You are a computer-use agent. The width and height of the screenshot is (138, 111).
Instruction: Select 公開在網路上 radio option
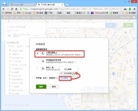[x=38, y=53]
